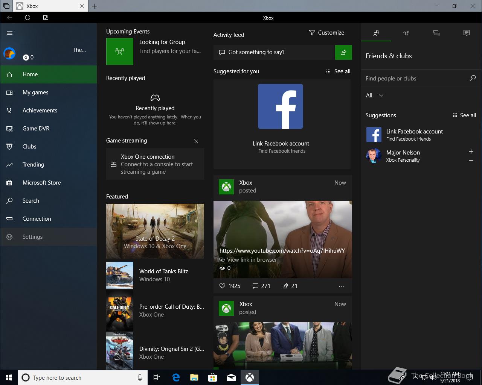Image resolution: width=482 pixels, height=385 pixels.
Task: Open File Explorer from taskbar
Action: click(194, 377)
